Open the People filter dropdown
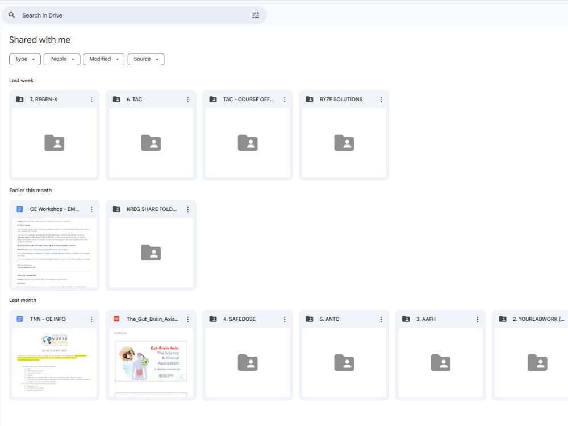This screenshot has height=426, width=568. [x=62, y=59]
